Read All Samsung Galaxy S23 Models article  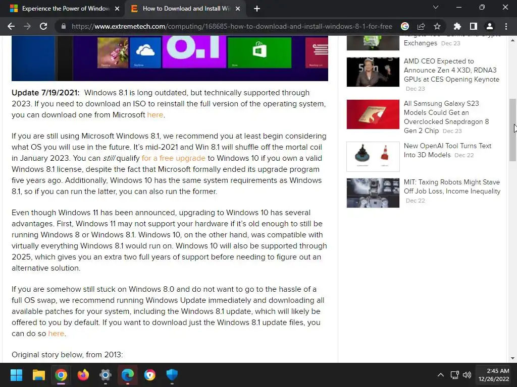pyautogui.click(x=446, y=117)
